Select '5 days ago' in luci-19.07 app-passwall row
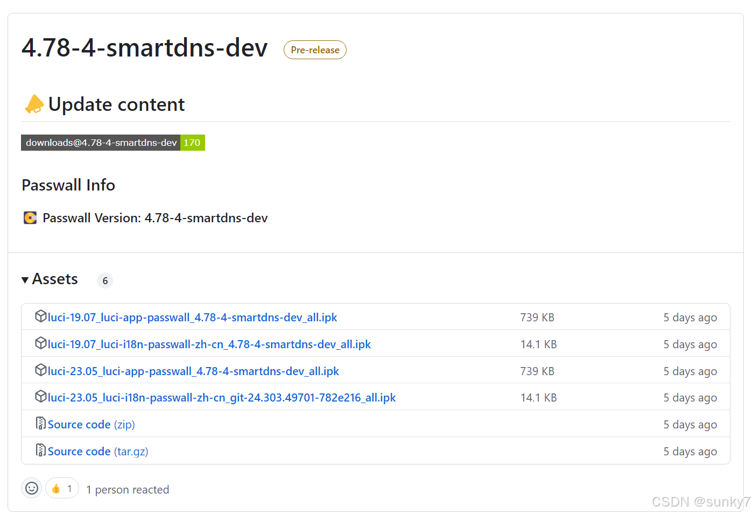 pyautogui.click(x=690, y=318)
